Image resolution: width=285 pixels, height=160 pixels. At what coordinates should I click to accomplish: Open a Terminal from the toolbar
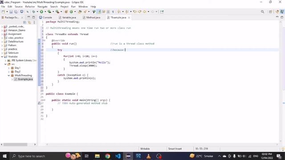(x=22, y=12)
